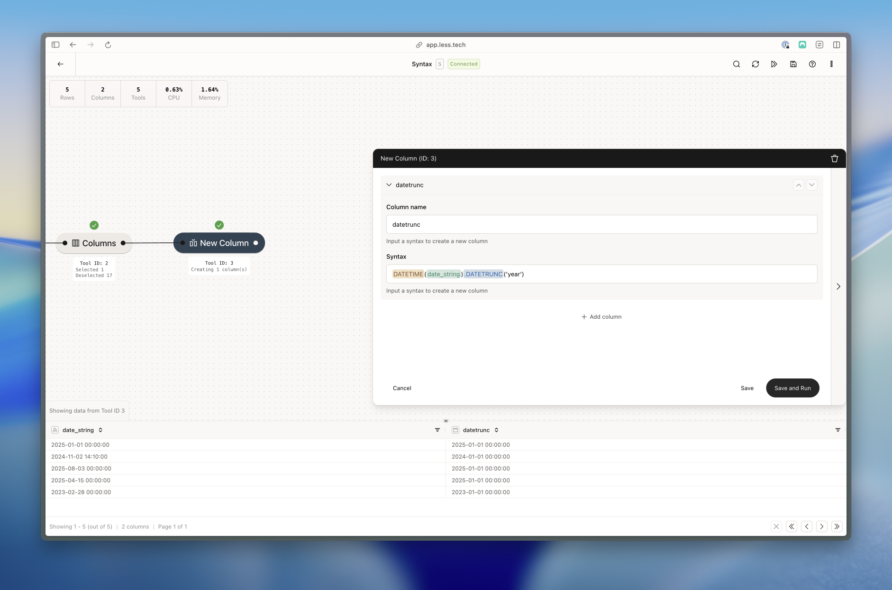This screenshot has height=590, width=892.
Task: Open the browser split view icon
Action: 837,45
